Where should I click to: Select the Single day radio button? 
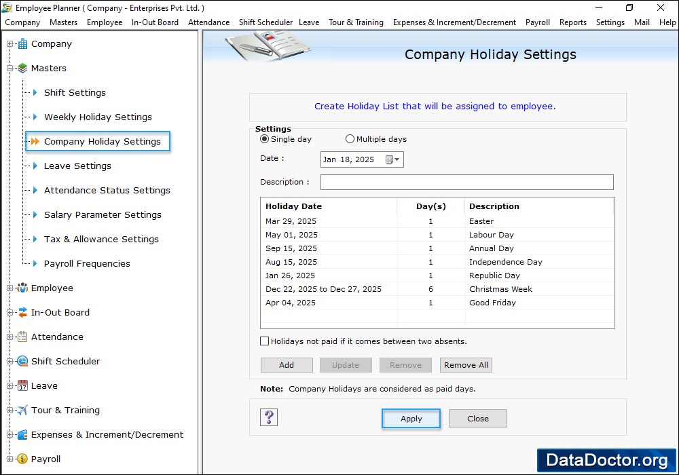264,139
